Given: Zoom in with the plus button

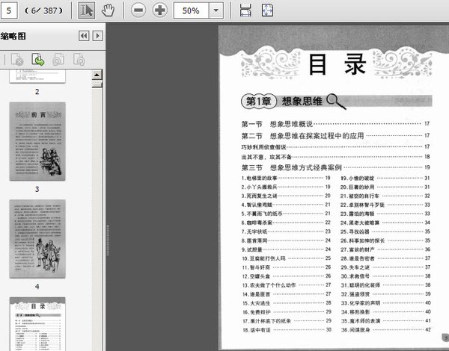Looking at the screenshot, I should point(160,10).
